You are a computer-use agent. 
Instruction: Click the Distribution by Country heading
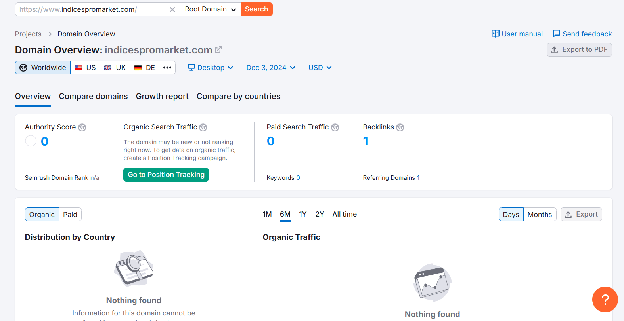point(70,237)
